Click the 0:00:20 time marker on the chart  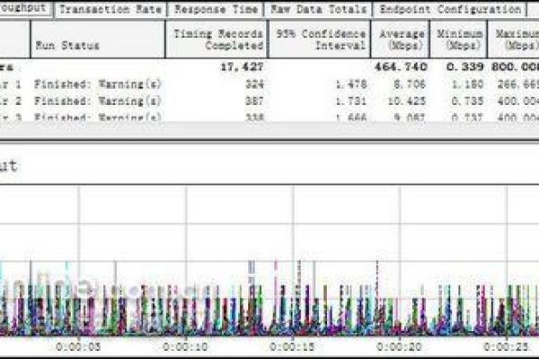(398, 346)
